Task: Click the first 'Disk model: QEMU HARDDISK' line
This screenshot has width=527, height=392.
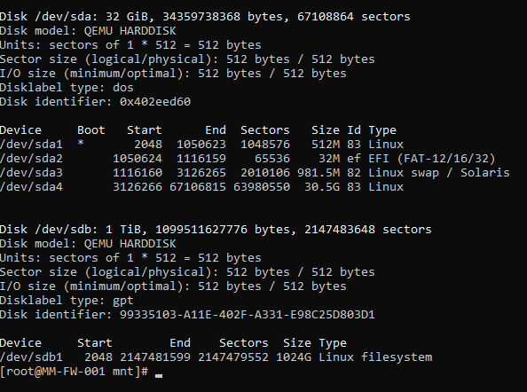Action: pyautogui.click(x=88, y=31)
